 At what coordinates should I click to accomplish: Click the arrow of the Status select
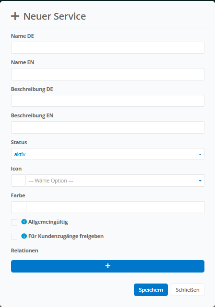pos(200,154)
